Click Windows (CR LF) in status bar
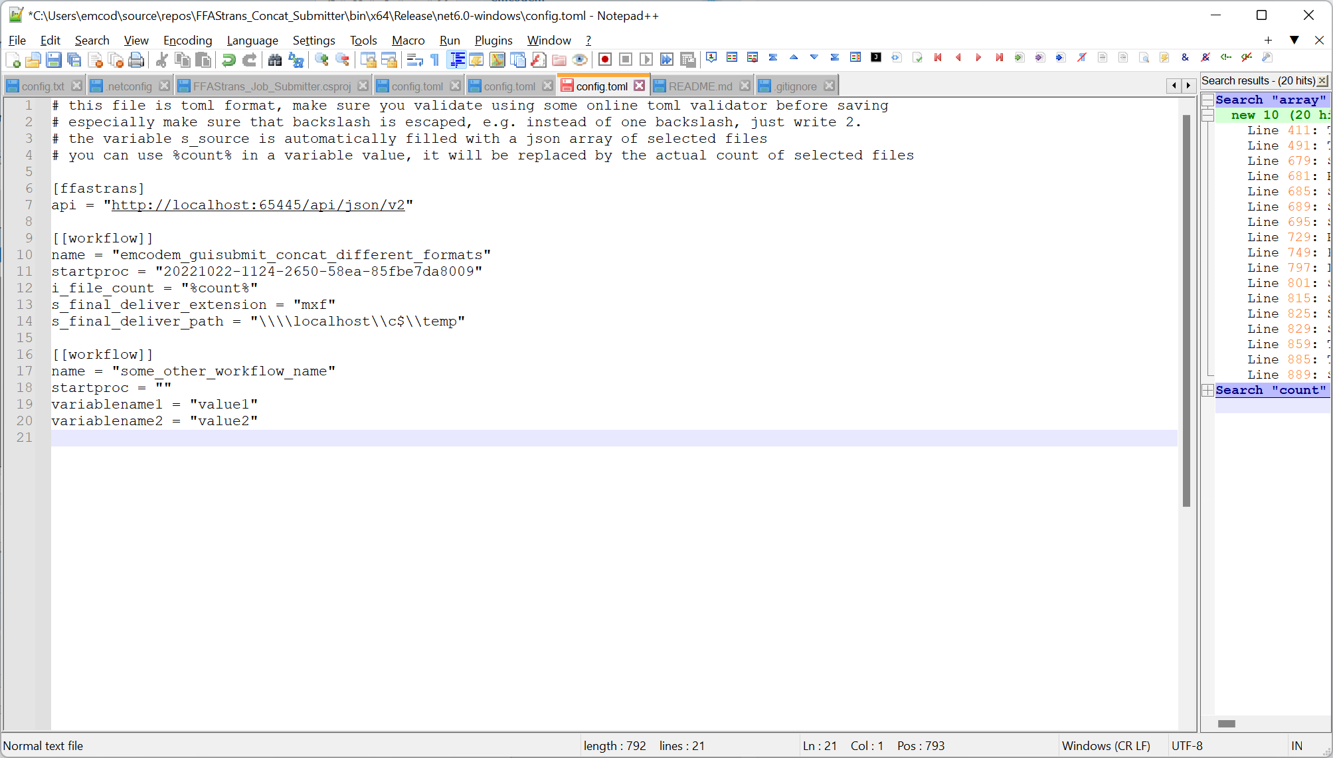The image size is (1333, 758). (x=1106, y=746)
